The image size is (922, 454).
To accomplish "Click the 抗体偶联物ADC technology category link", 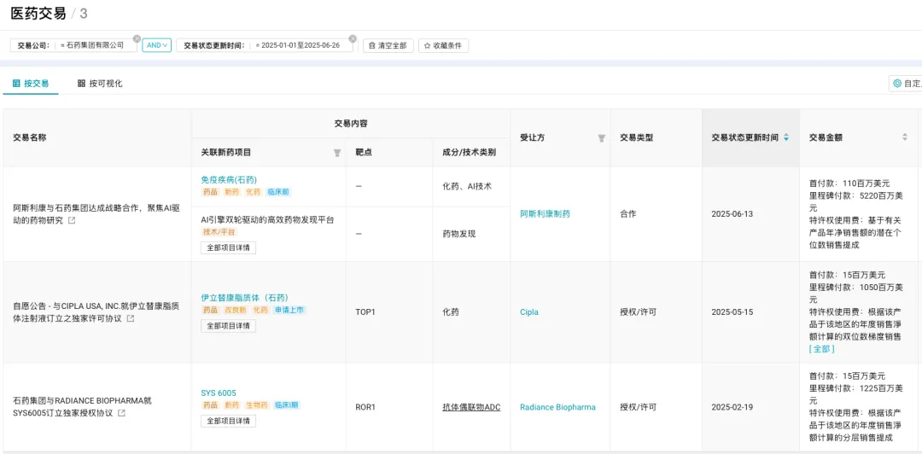I will [471, 407].
